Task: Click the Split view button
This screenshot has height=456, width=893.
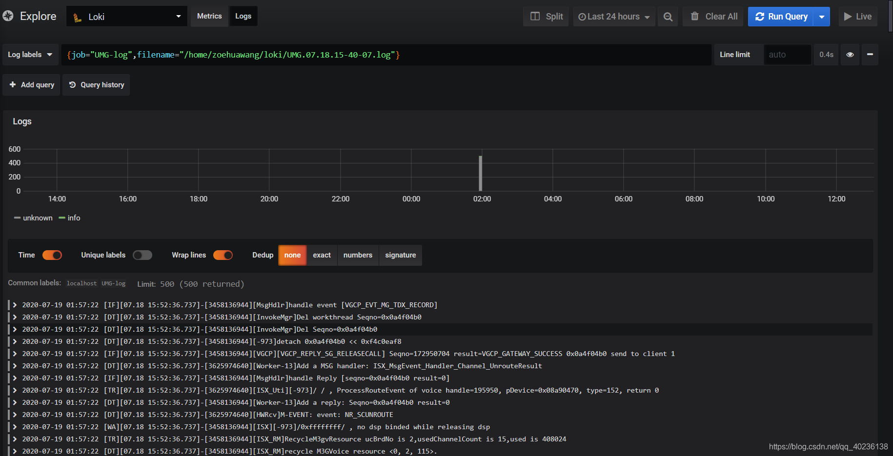Action: tap(546, 17)
